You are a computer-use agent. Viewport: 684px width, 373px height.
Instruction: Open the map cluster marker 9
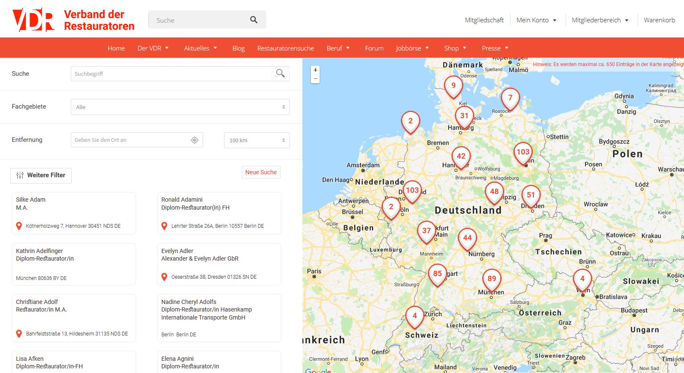[x=454, y=86]
